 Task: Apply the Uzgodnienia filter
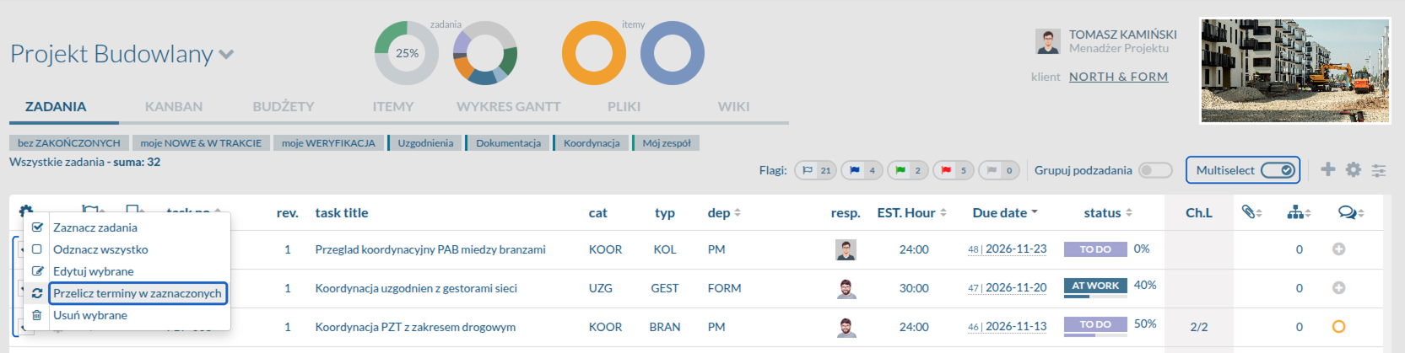click(425, 143)
